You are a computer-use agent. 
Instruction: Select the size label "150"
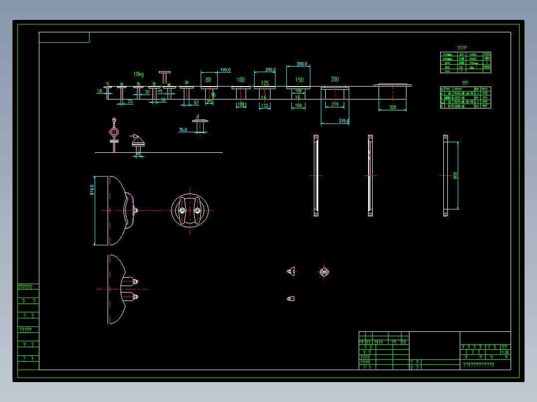(x=299, y=80)
